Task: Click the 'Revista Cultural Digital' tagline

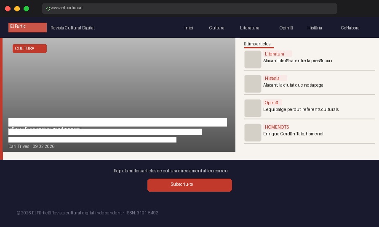Action: 72,28
